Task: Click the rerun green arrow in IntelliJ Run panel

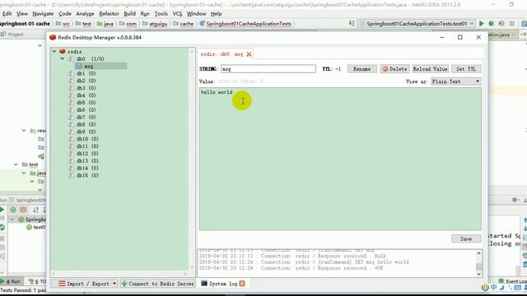Action: pyautogui.click(x=2, y=210)
